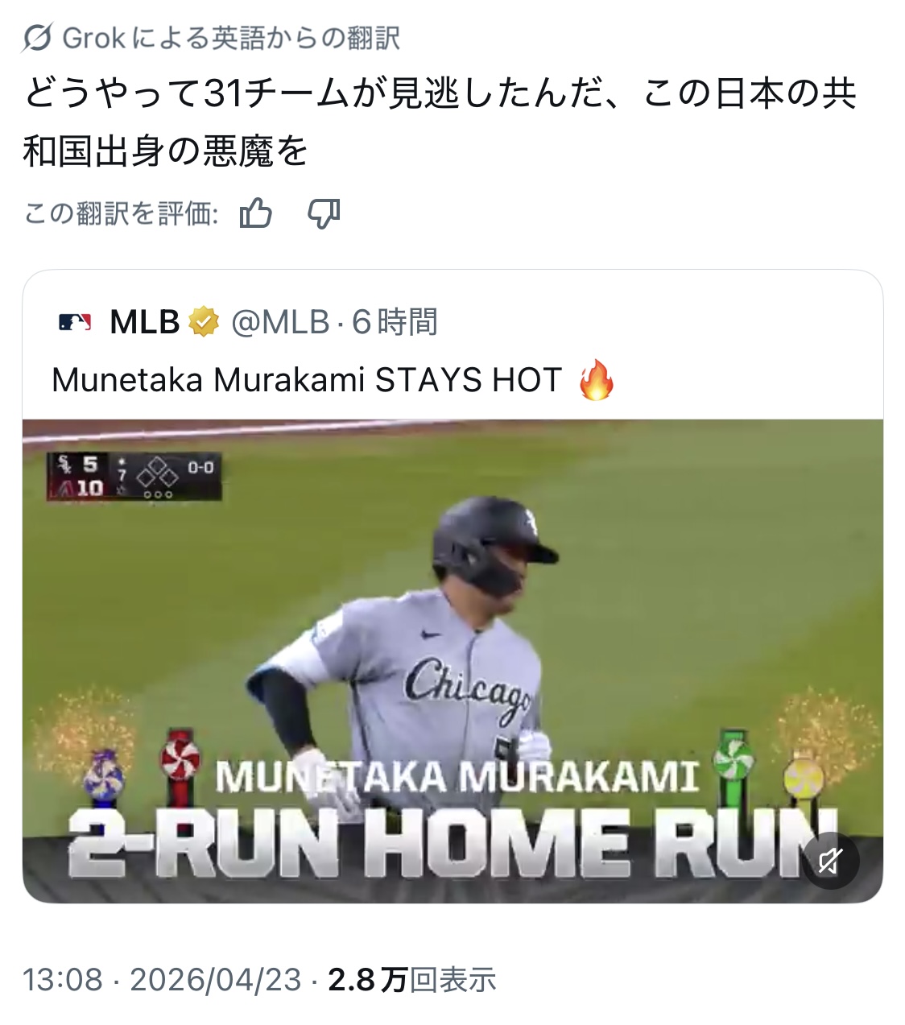Tap the game scoreboard overlay in video
905x1025 pixels.
(134, 476)
